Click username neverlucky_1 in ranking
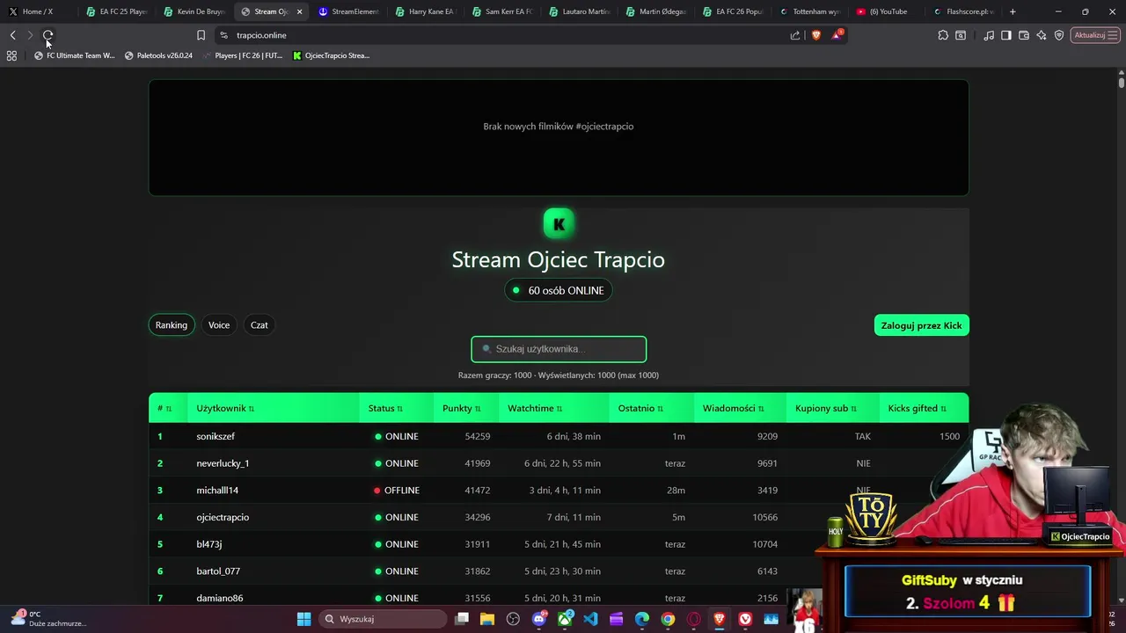 pos(223,463)
